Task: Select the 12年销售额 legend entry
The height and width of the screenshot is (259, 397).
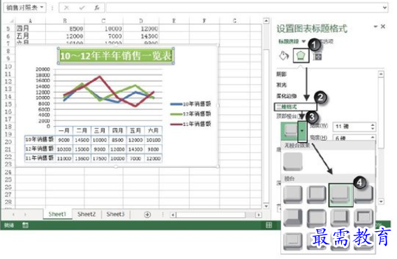Action: (190, 114)
